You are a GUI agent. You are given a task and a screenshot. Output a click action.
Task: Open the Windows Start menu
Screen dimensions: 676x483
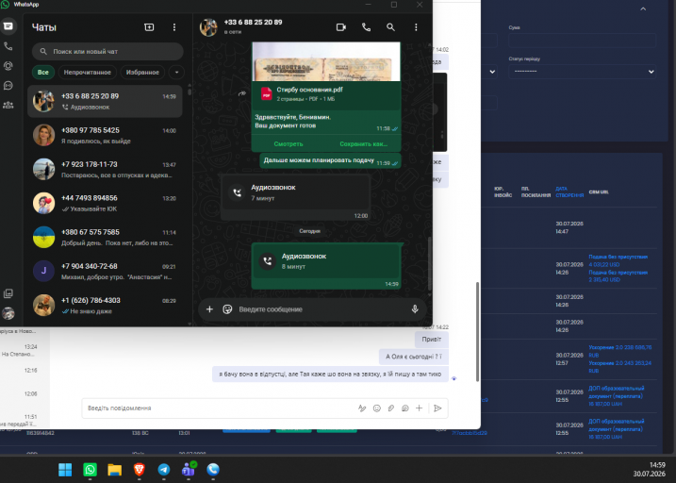click(x=65, y=470)
